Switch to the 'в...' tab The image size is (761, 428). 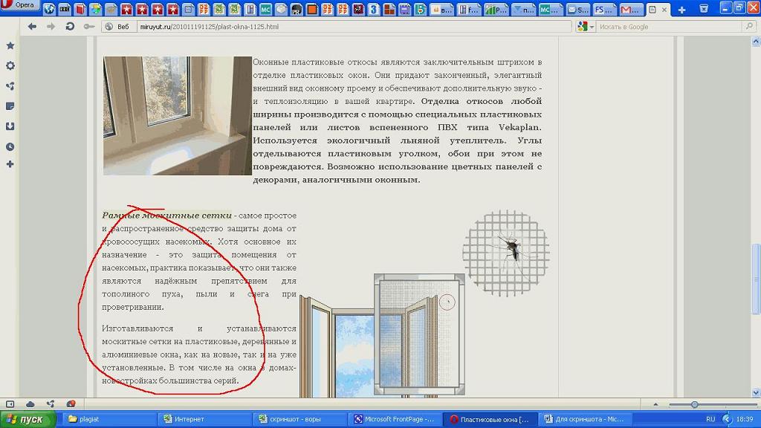click(x=441, y=9)
